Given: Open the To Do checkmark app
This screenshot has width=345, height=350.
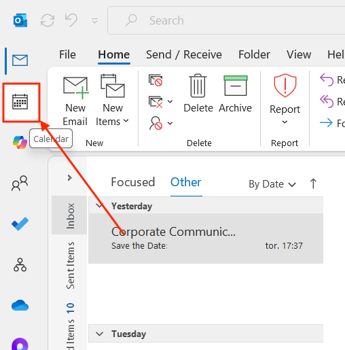Looking at the screenshot, I should click(20, 224).
